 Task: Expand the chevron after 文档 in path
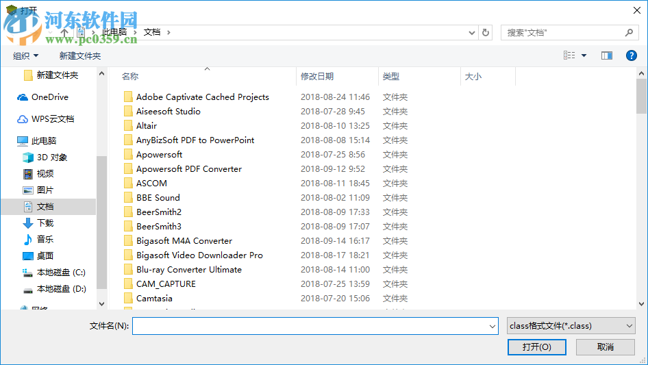click(169, 32)
